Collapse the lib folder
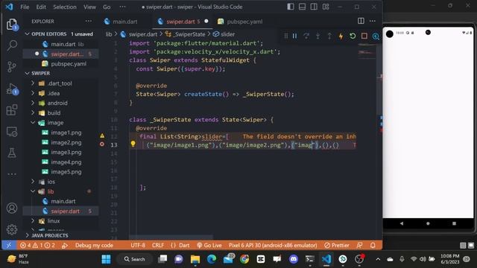Viewport: 477px width, 268px height. coord(33,191)
